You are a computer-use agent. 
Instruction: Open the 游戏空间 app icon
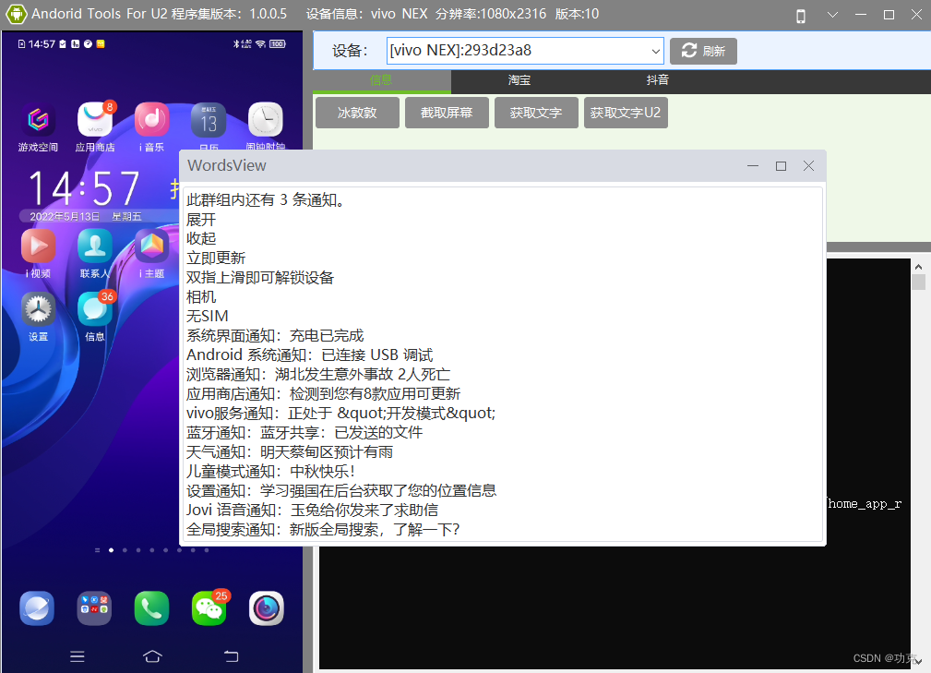tap(37, 120)
